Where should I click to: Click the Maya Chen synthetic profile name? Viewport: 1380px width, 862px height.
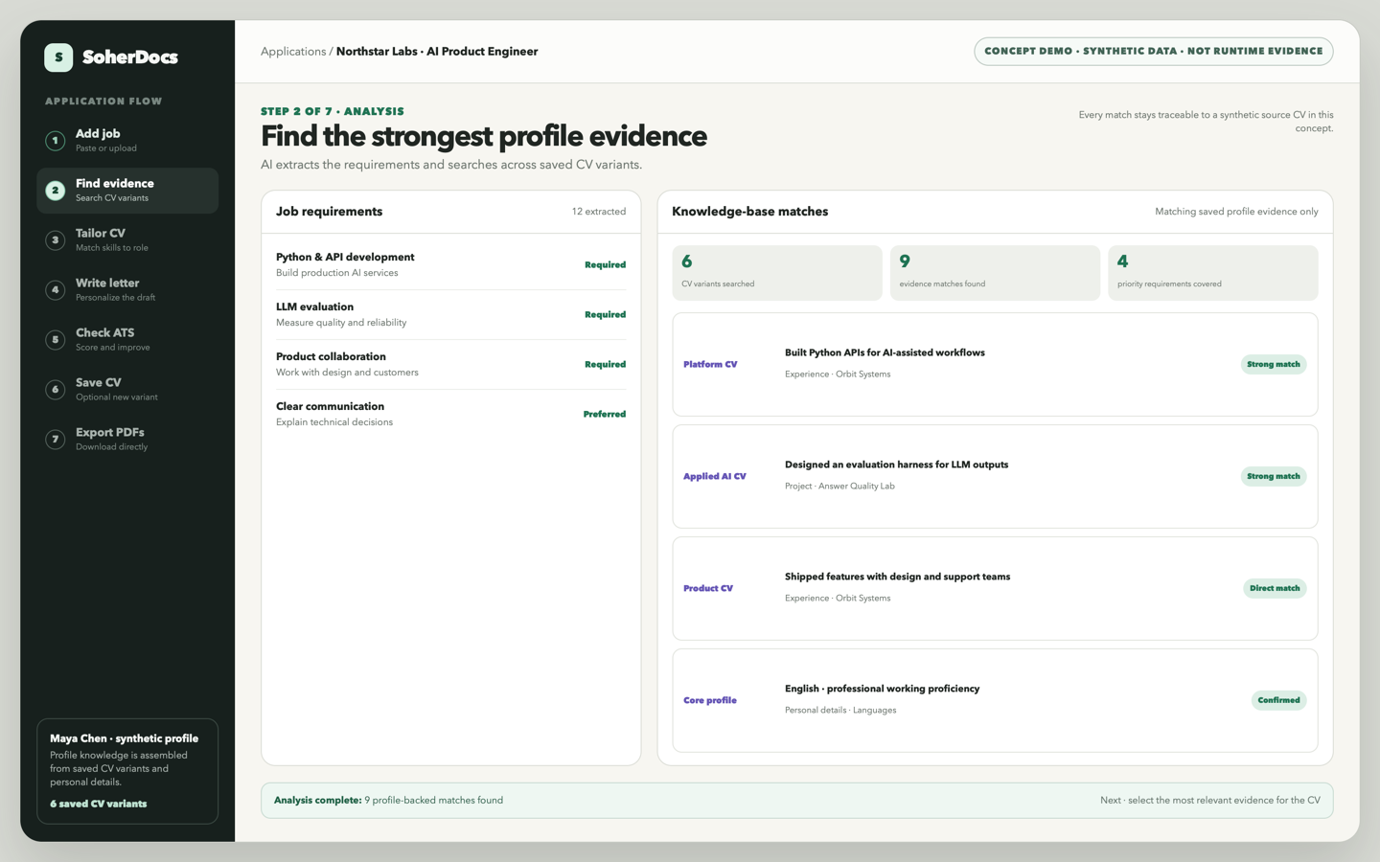pos(125,739)
